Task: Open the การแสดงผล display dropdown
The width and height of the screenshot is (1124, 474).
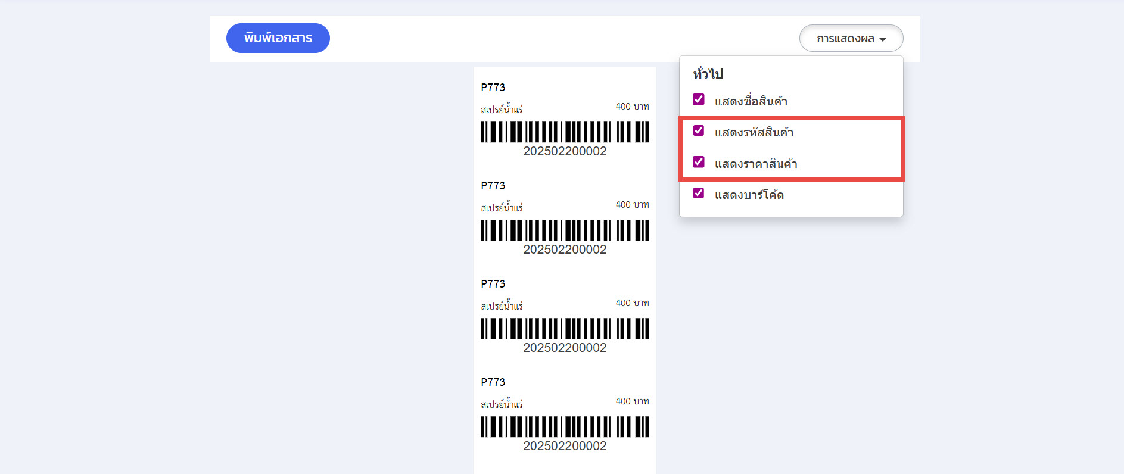Action: point(851,39)
